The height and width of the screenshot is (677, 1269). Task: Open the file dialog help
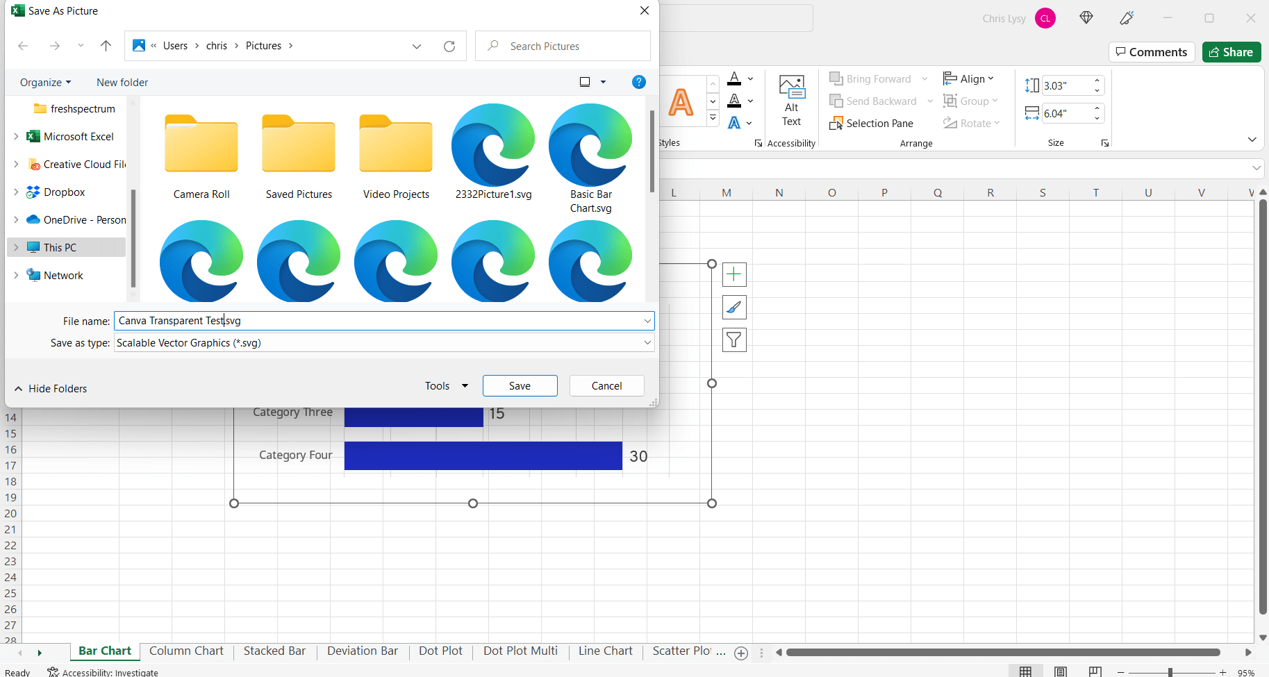tap(639, 82)
